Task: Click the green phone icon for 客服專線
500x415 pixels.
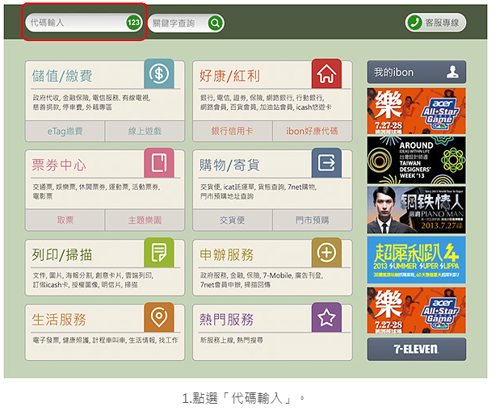Action: coord(414,23)
